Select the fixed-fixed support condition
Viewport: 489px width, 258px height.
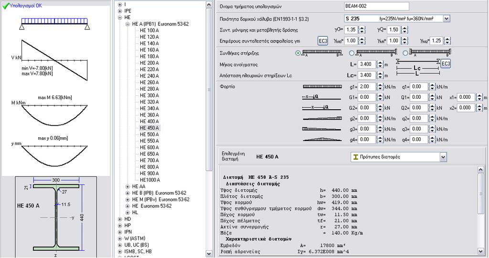[x=405, y=53]
